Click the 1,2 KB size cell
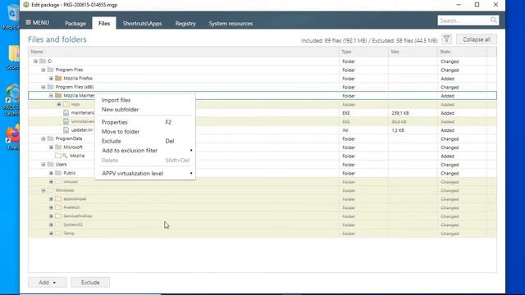This screenshot has width=525, height=295. (x=398, y=130)
